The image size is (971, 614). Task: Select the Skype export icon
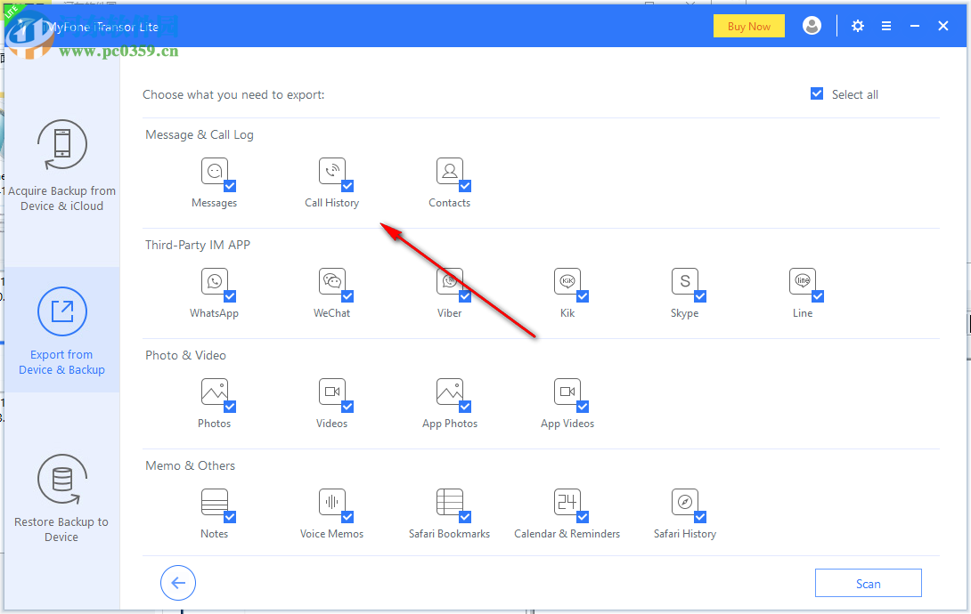[x=684, y=282]
